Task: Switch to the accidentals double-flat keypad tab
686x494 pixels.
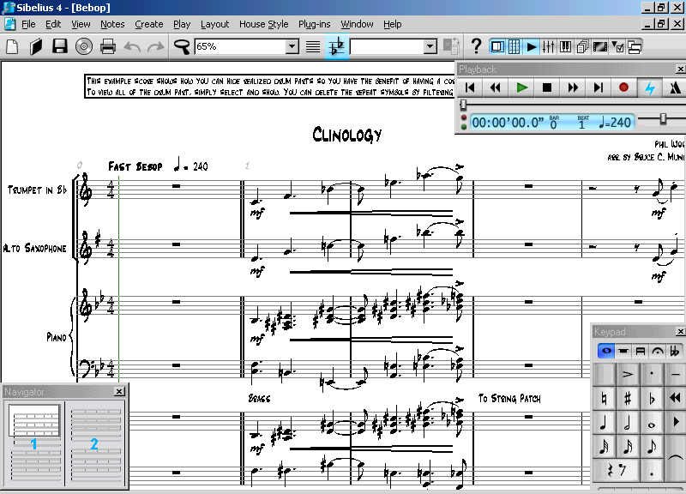Action: pos(674,351)
